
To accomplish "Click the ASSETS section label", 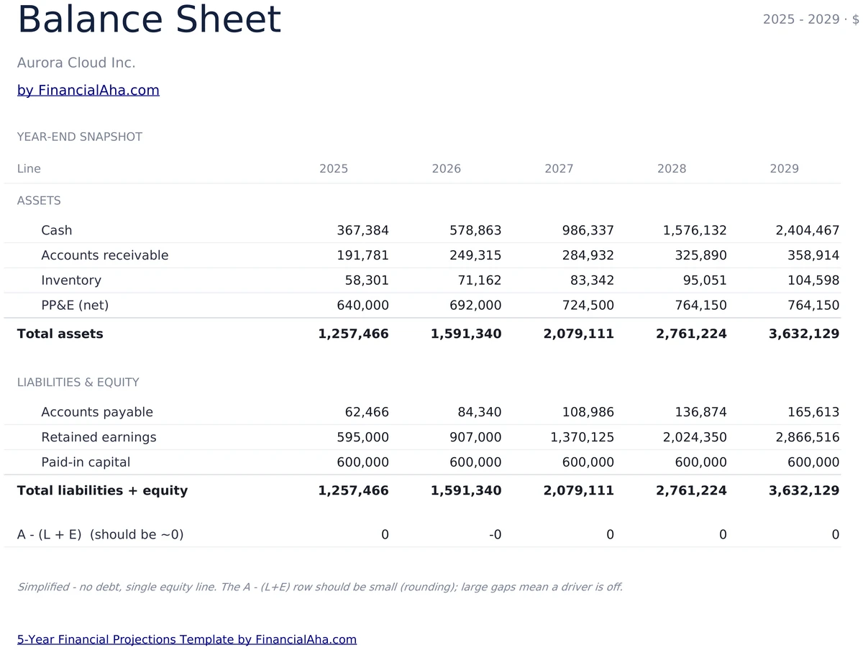I will click(39, 201).
